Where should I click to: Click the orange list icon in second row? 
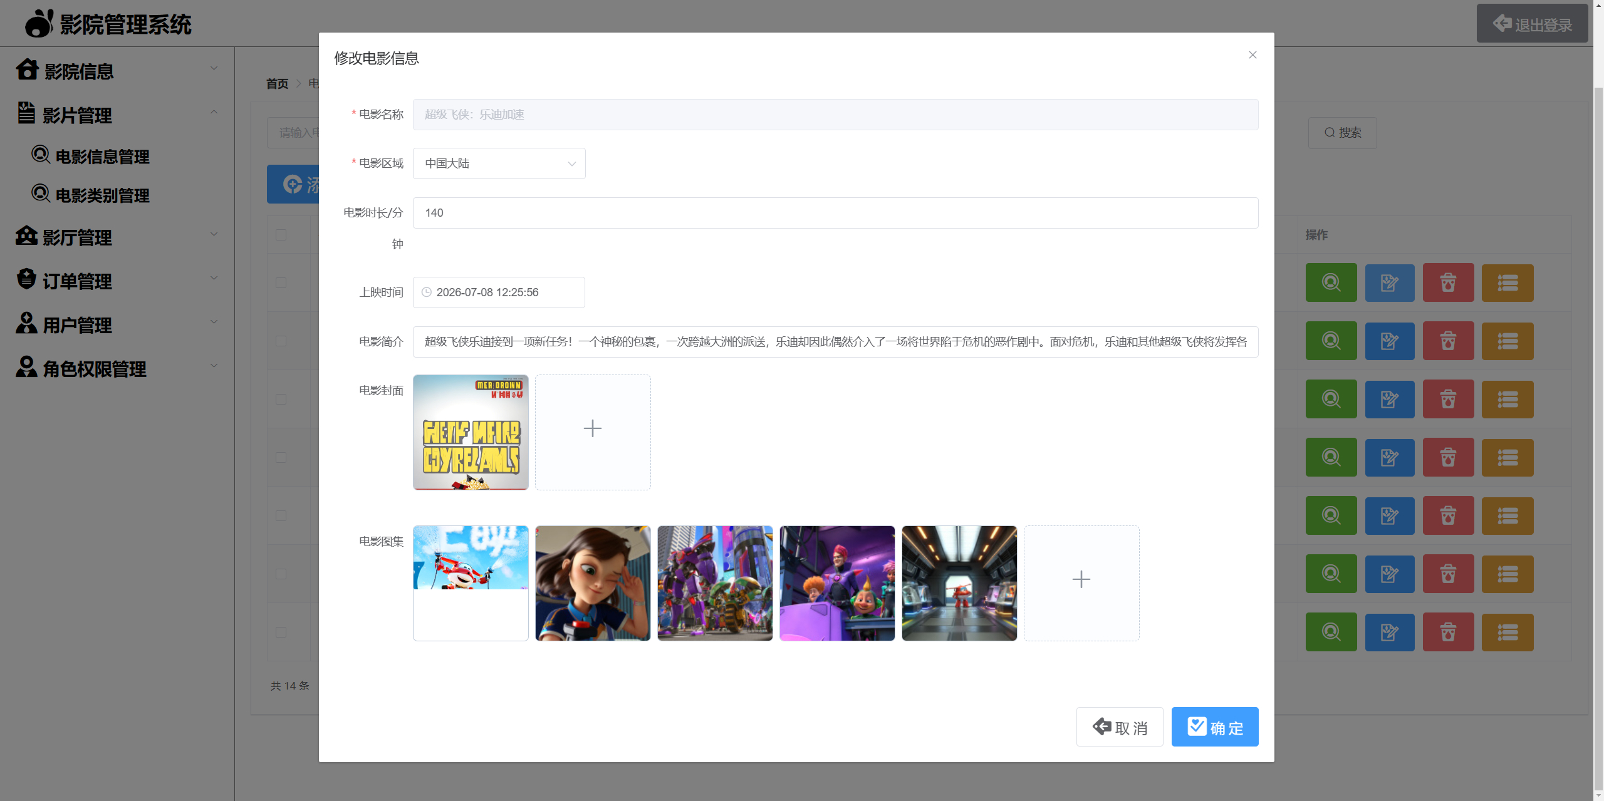click(x=1508, y=341)
